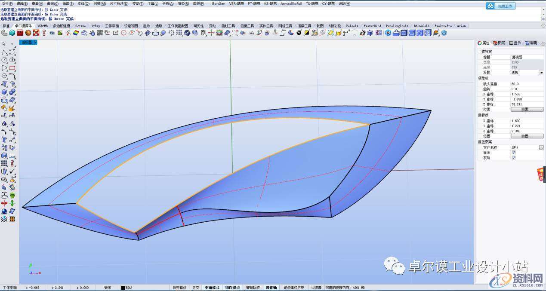Select the Polyline tool in left toolbar
The height and width of the screenshot is (291, 546).
tap(4, 52)
